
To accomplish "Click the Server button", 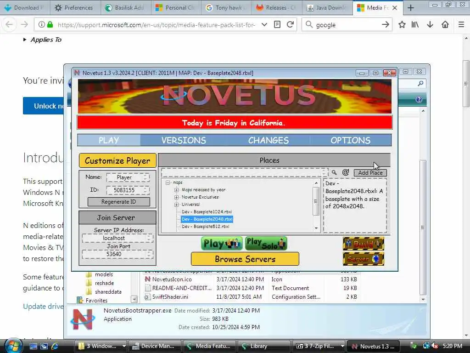I will click(x=364, y=259).
